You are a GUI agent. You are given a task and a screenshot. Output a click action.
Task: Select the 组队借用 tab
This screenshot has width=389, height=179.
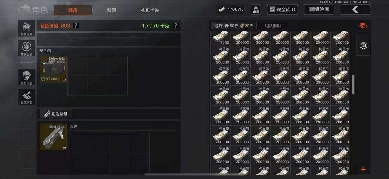pyautogui.click(x=273, y=26)
